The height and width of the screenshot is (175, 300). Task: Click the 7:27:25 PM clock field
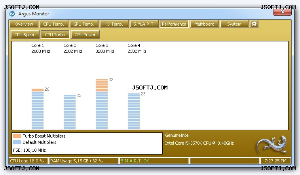(x=275, y=161)
